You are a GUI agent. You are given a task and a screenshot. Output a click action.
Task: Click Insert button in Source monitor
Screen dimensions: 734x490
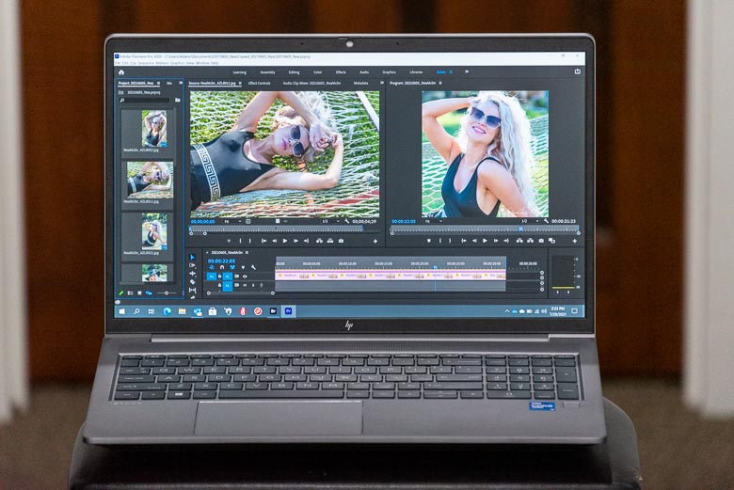coord(319,241)
